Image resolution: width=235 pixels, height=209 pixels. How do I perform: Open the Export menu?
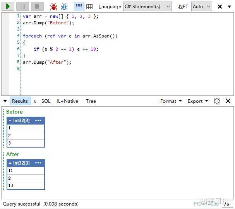pos(198,101)
